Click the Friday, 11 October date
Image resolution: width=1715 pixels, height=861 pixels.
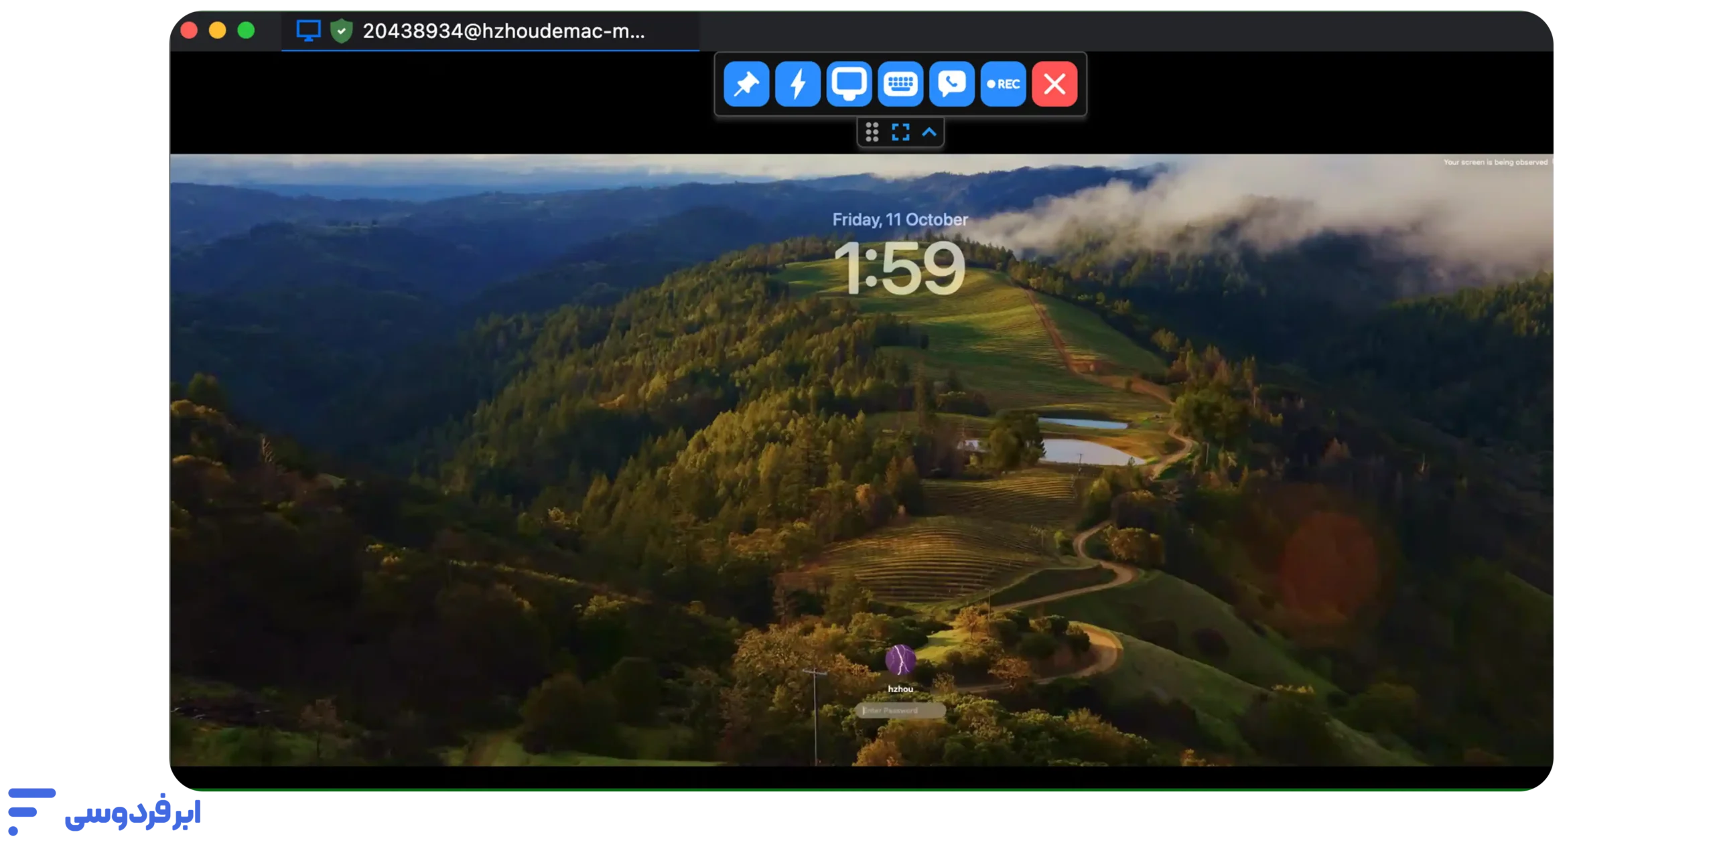point(900,220)
